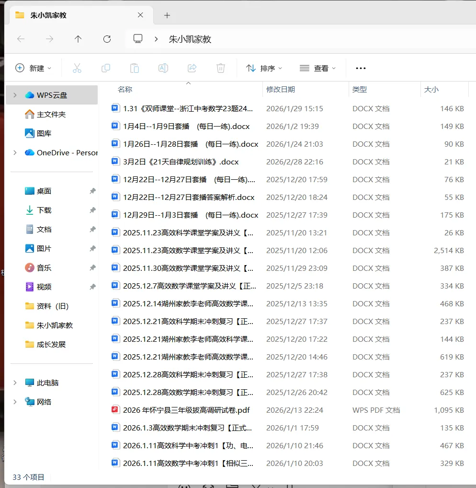Open the 排序 sort dropdown

[x=264, y=68]
